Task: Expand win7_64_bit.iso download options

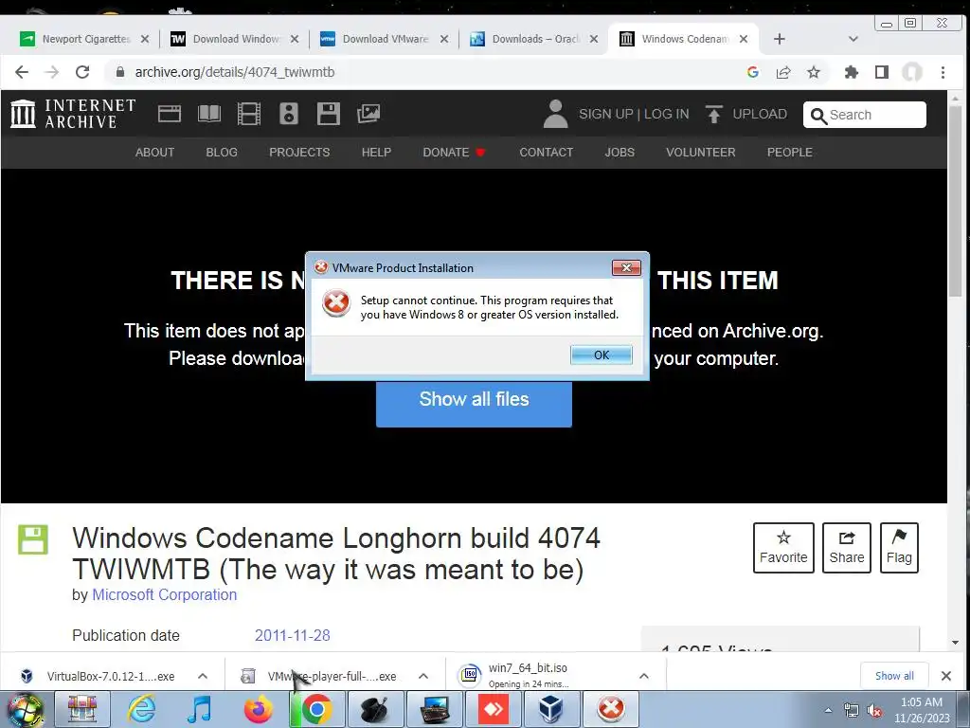Action: tap(644, 676)
